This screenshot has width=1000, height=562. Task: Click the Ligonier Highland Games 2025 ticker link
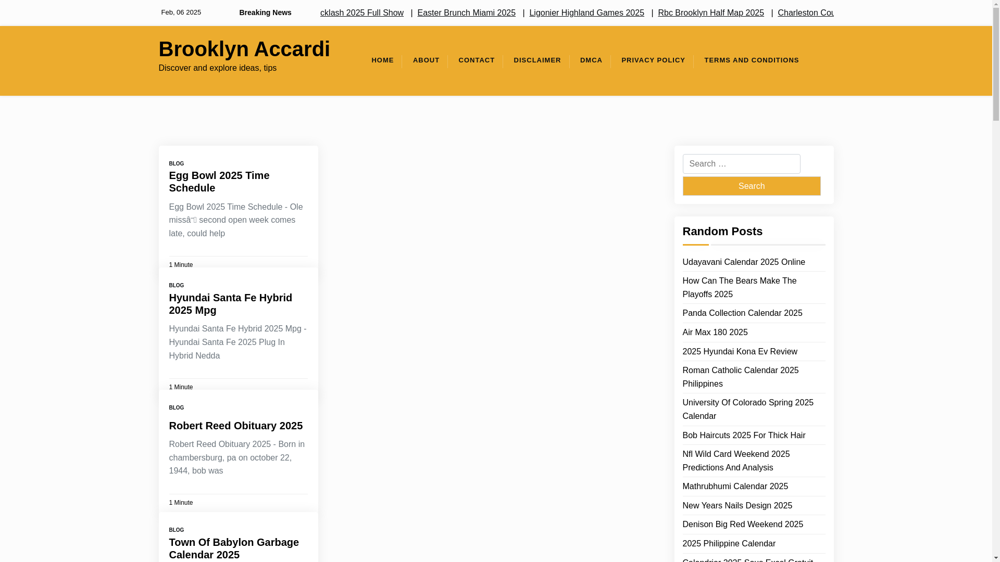pyautogui.click(x=586, y=12)
